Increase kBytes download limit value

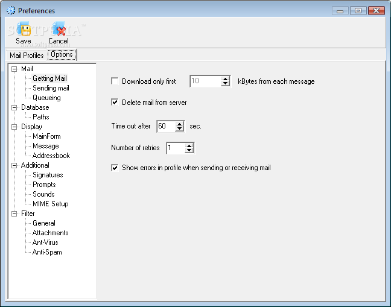point(226,79)
